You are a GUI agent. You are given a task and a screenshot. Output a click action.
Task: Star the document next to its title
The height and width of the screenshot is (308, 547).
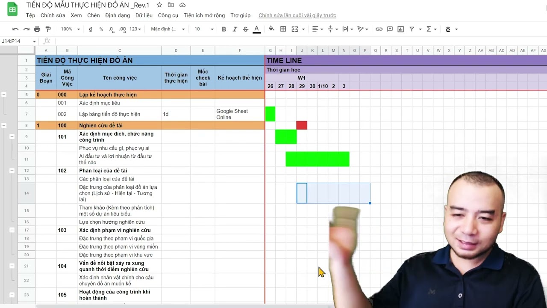click(x=159, y=5)
